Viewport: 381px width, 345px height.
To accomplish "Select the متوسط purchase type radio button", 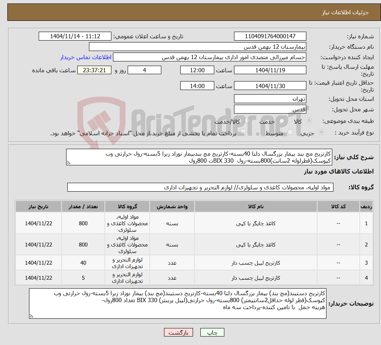I will click(290, 132).
